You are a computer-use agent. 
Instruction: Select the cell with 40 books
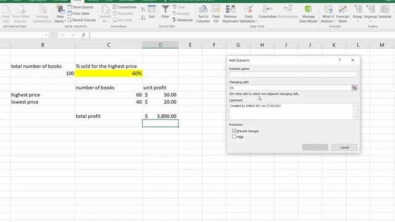(109, 102)
